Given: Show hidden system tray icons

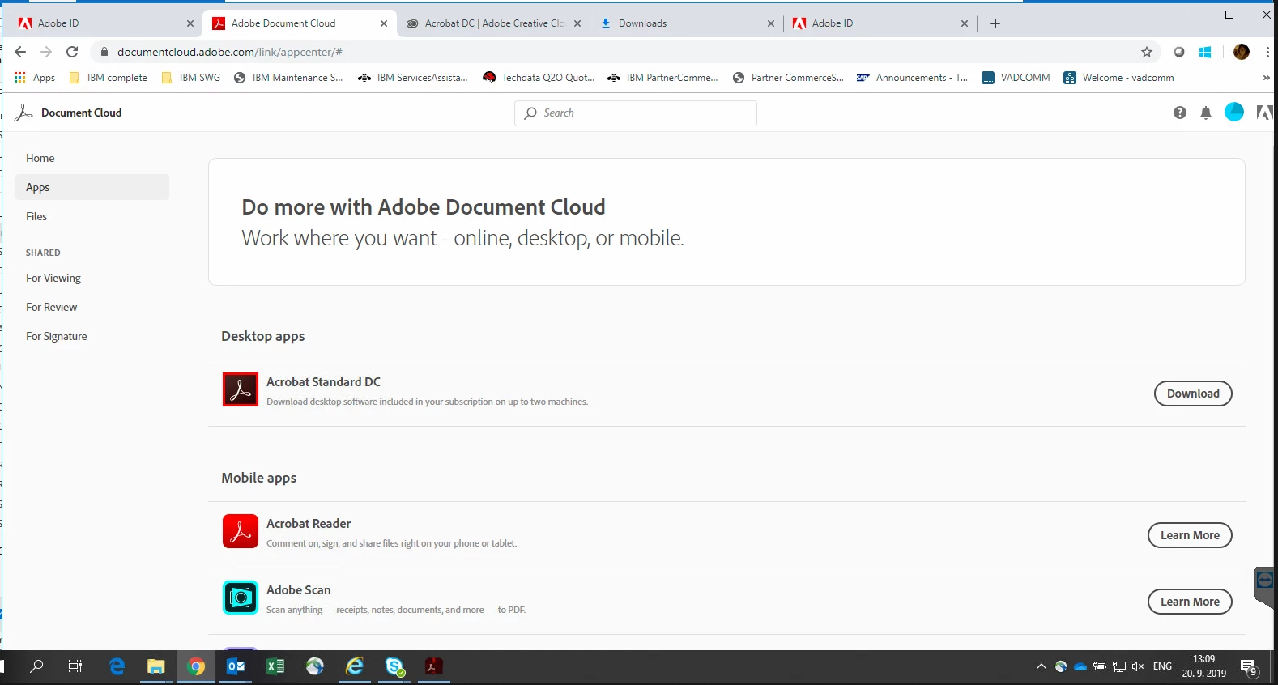Looking at the screenshot, I should (1042, 666).
